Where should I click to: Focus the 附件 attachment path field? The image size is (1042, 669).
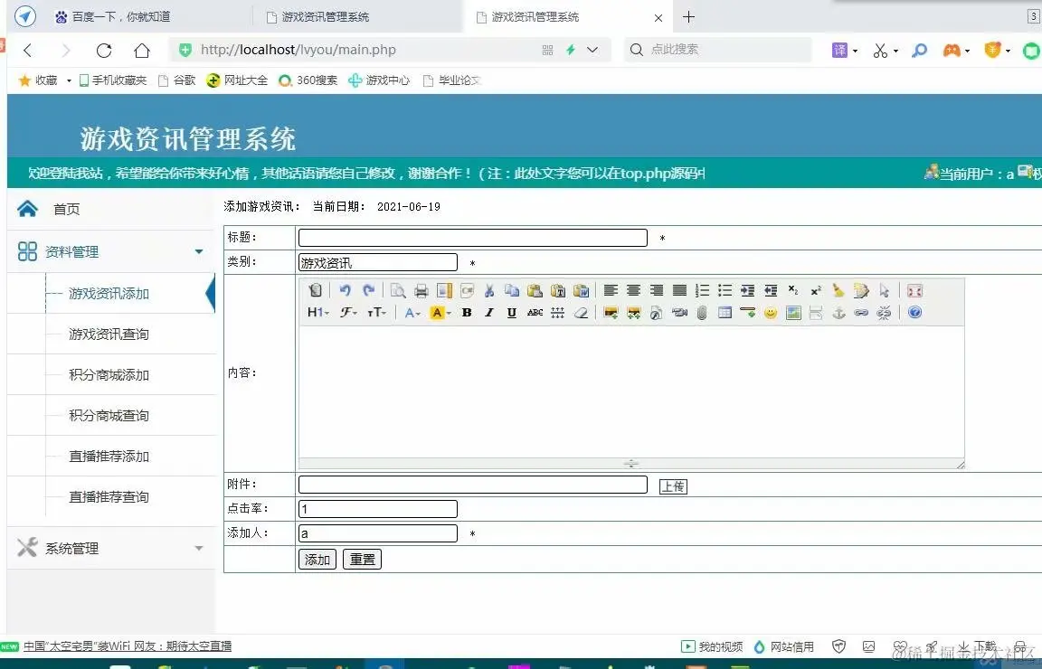[x=473, y=485]
